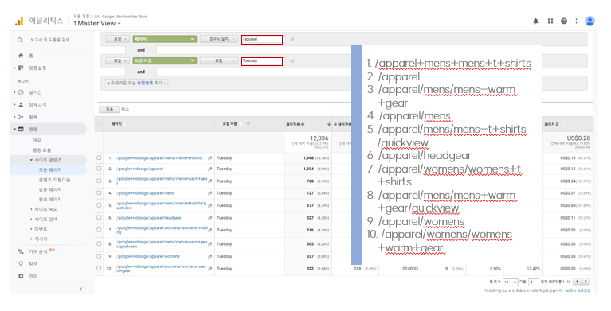Open page link icon for /apparel/womens row 9
The width and height of the screenshot is (611, 311).
click(210, 256)
